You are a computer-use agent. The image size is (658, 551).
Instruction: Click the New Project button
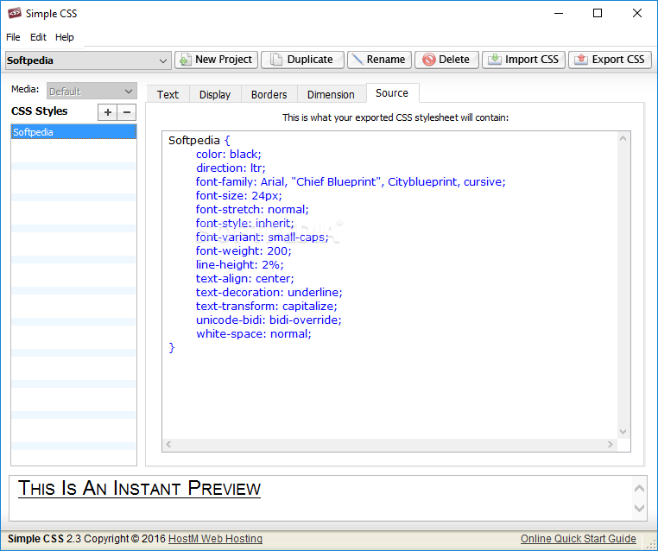pyautogui.click(x=216, y=60)
